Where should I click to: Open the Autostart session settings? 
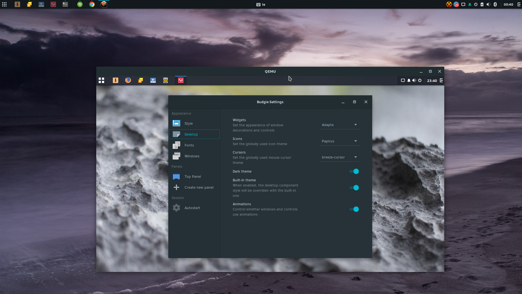point(194,208)
